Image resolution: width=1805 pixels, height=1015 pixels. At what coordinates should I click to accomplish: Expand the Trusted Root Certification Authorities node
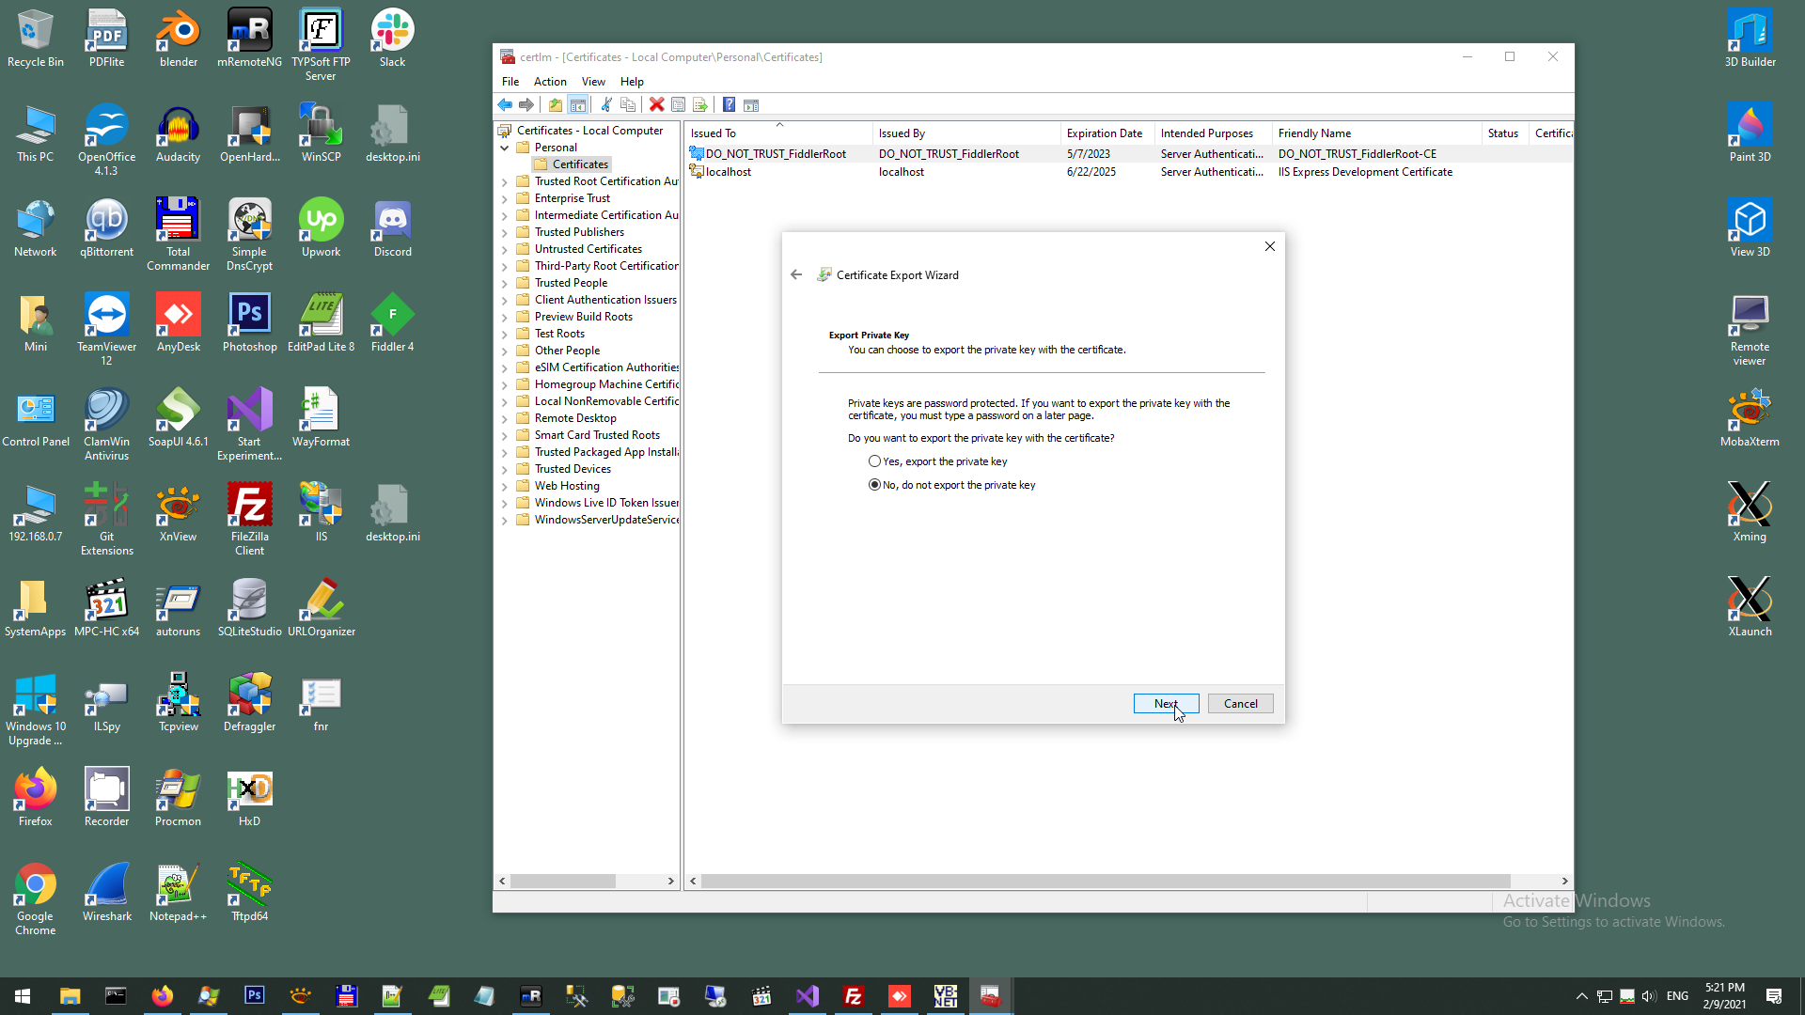(x=505, y=182)
